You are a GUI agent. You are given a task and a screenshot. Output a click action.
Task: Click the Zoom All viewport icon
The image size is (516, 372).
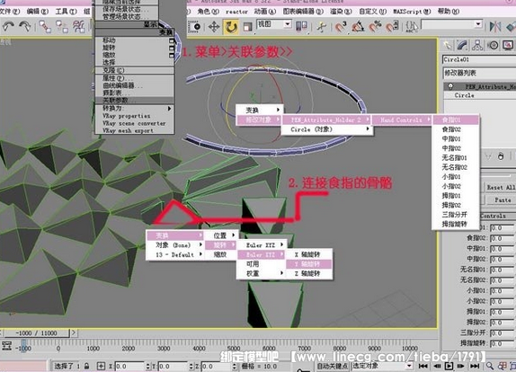point(503,366)
